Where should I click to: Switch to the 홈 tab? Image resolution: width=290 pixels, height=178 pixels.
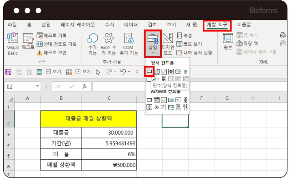tap(29, 25)
